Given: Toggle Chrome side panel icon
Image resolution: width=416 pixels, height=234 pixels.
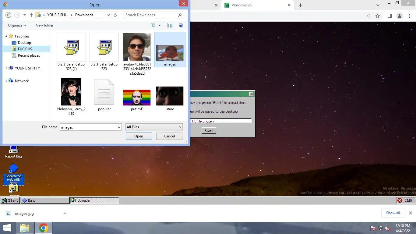Looking at the screenshot, I should tap(390, 16).
